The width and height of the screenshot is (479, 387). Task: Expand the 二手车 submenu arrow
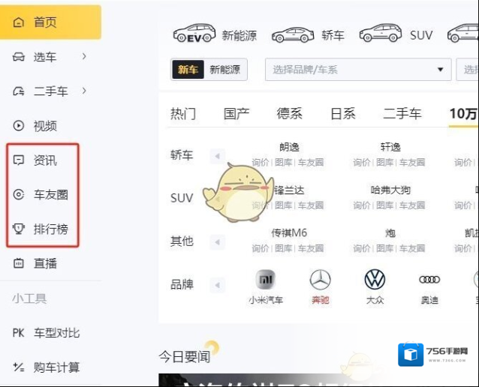[x=84, y=91]
